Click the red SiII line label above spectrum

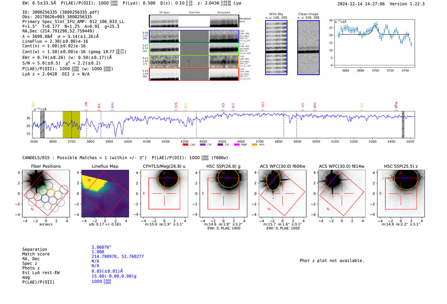[x=99, y=106]
